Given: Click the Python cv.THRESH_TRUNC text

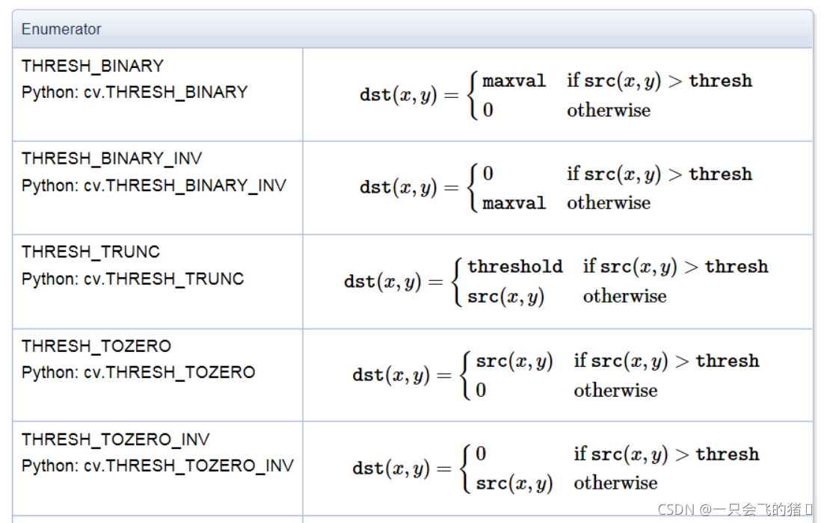Looking at the screenshot, I should [132, 279].
